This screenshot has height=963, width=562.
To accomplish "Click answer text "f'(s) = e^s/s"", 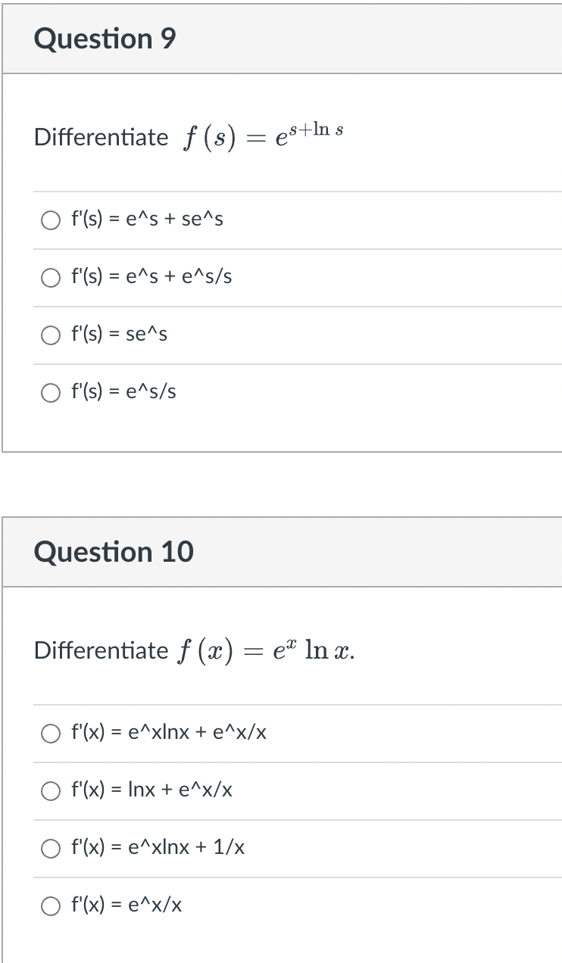I will click(123, 392).
